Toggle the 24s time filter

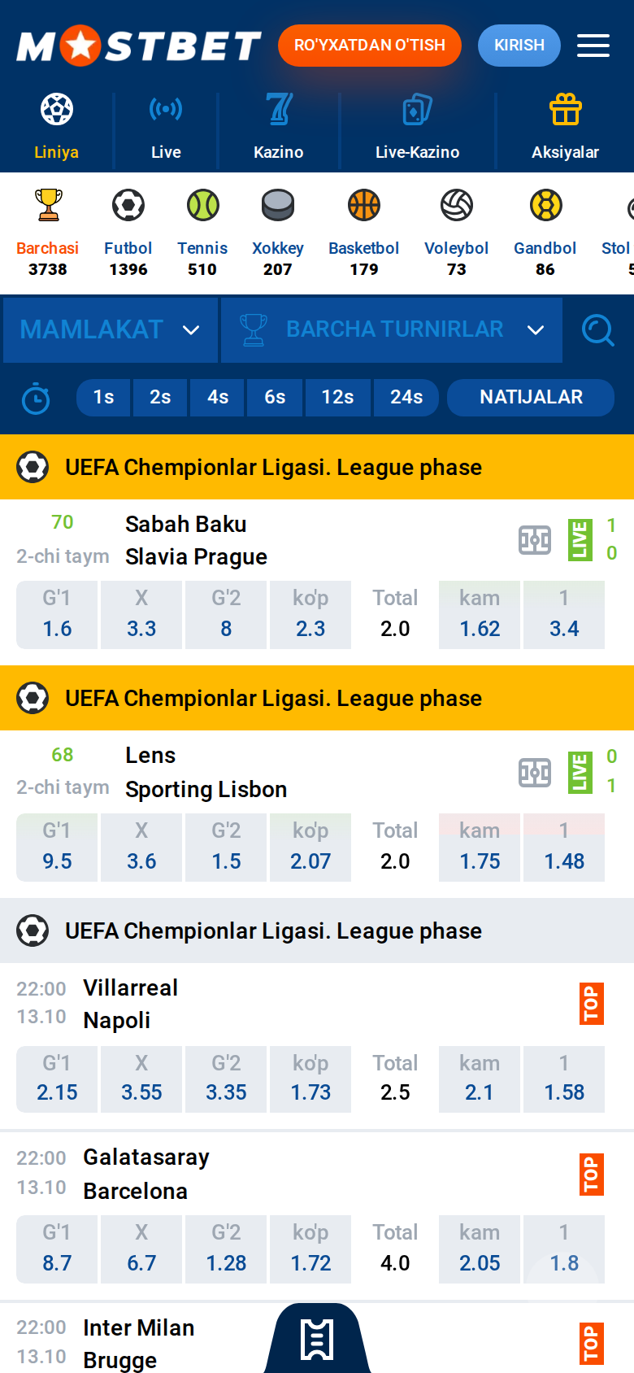[406, 397]
